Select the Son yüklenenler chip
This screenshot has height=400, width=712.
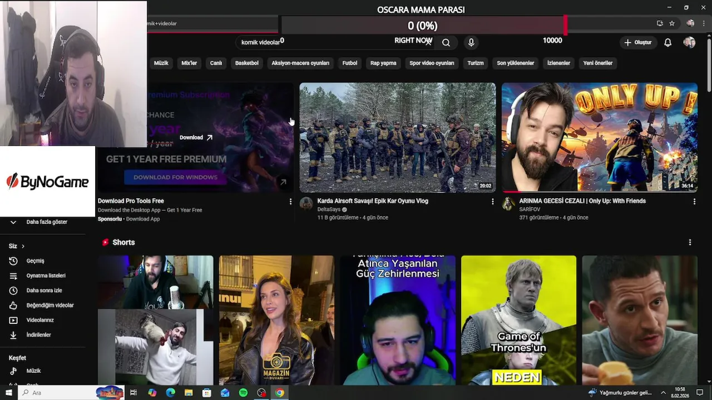click(516, 63)
